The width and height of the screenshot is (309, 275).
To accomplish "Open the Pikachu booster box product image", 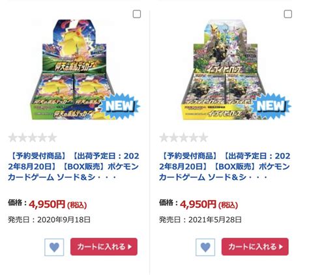I will click(85, 70).
